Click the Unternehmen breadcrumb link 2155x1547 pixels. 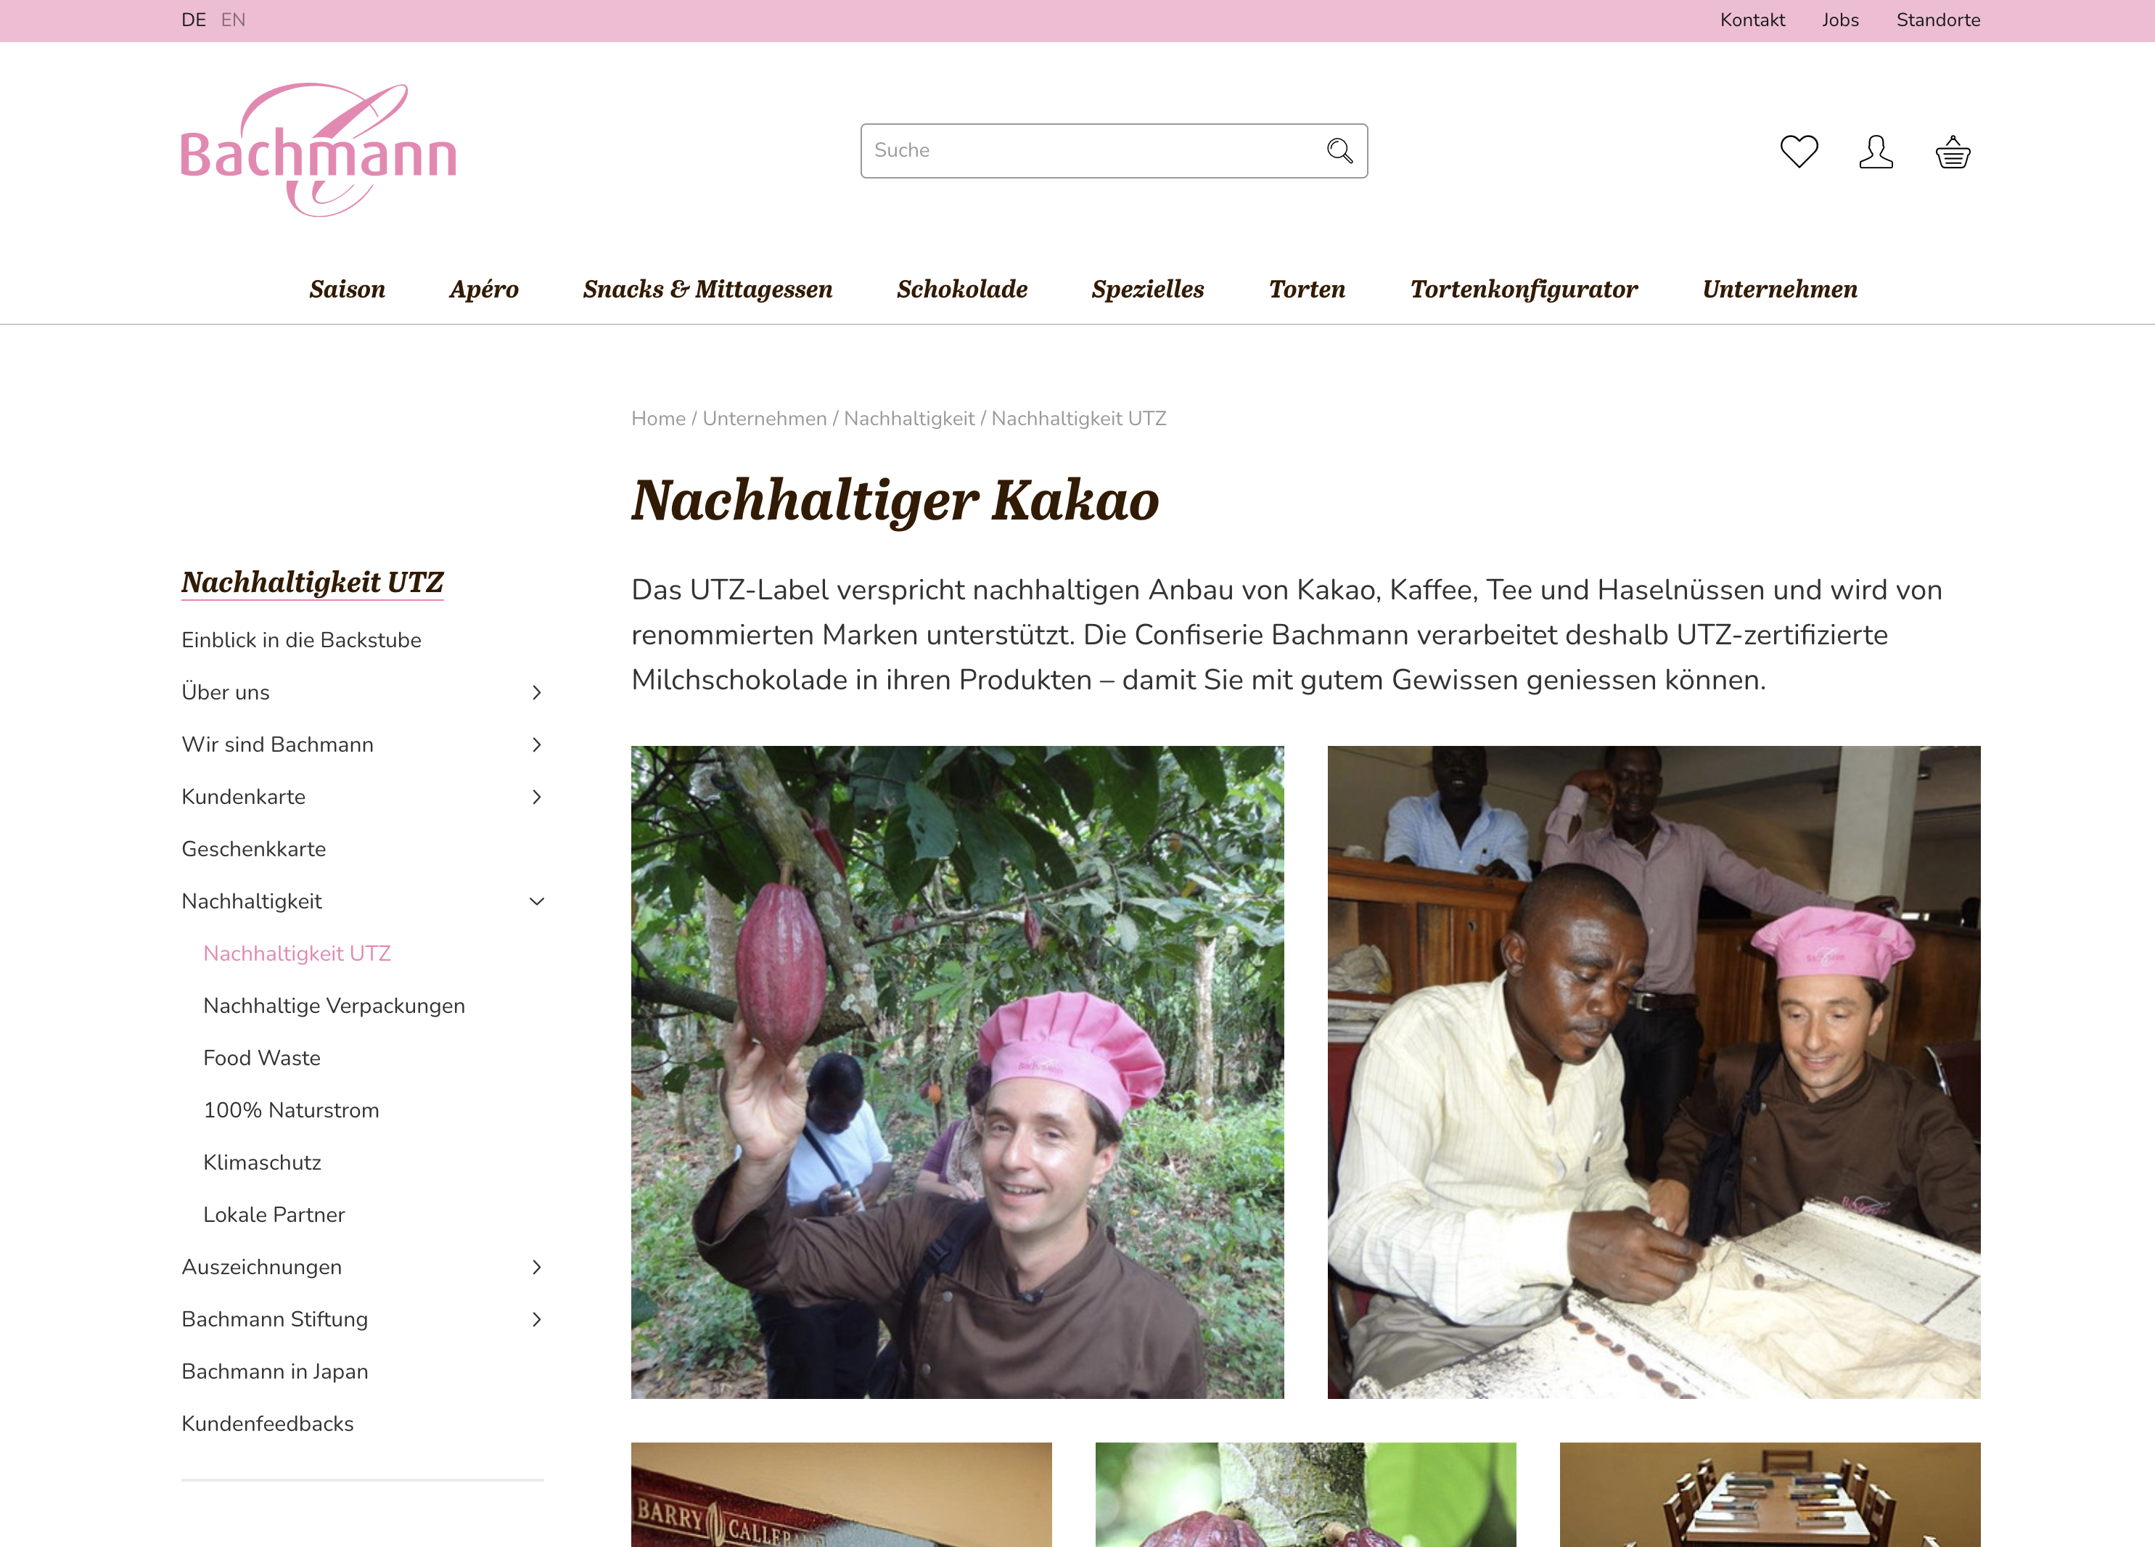(x=765, y=419)
